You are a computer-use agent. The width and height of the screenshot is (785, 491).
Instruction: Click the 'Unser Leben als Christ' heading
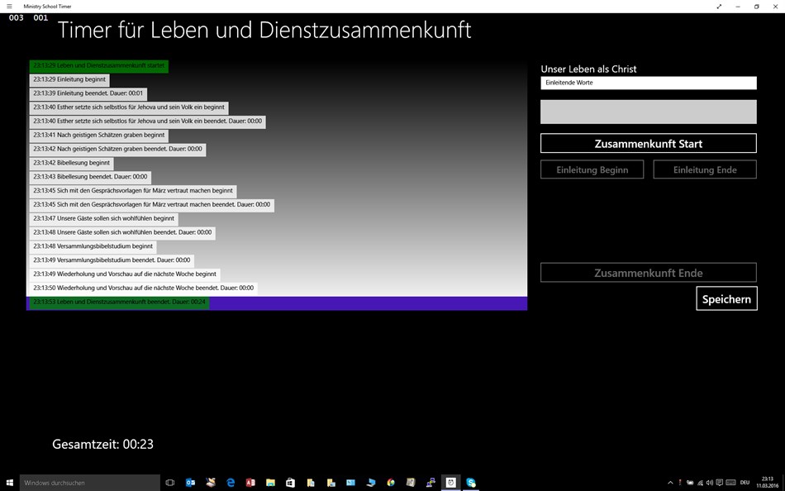point(588,69)
